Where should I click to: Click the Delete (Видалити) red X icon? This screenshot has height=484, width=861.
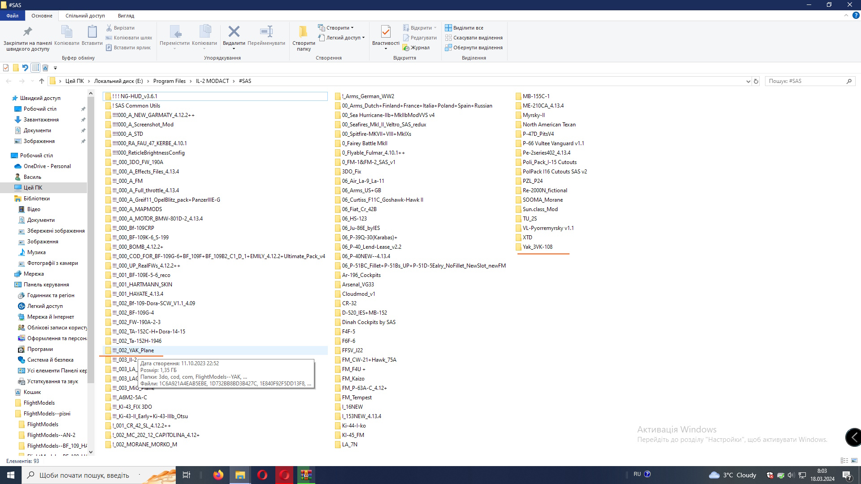point(234,32)
